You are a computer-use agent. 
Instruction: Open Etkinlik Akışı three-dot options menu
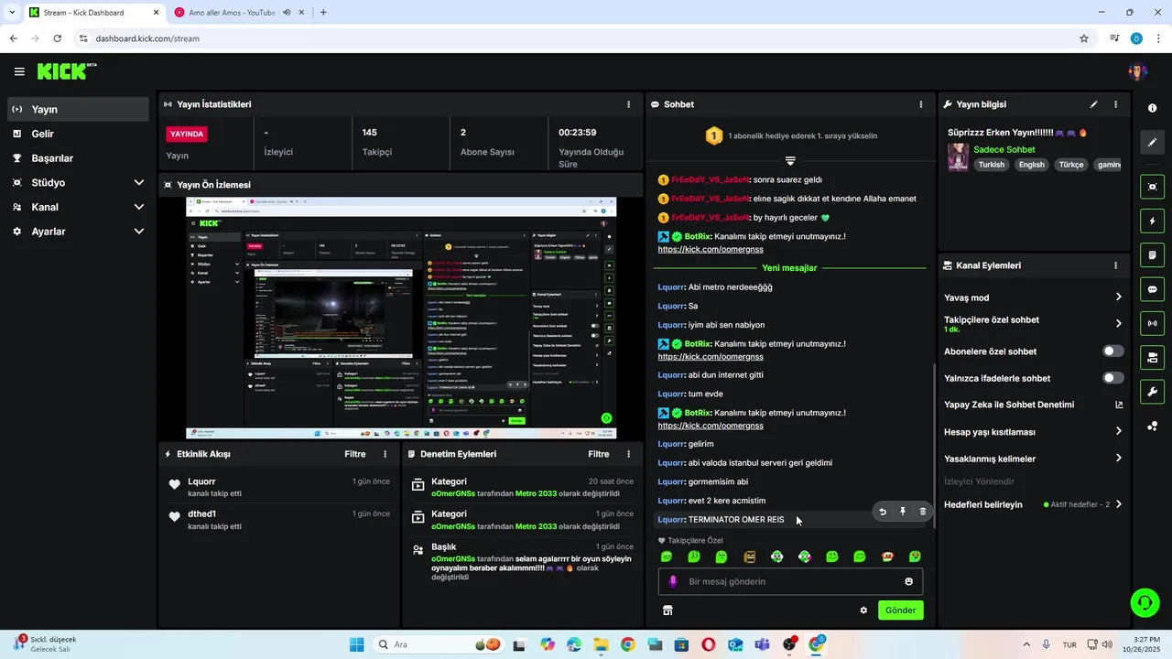click(385, 454)
